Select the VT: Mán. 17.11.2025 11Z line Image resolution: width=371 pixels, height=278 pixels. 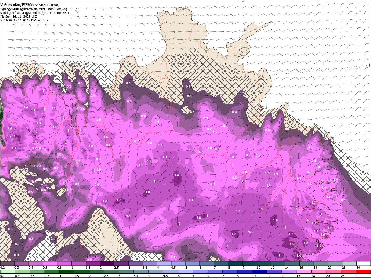pos(24,20)
